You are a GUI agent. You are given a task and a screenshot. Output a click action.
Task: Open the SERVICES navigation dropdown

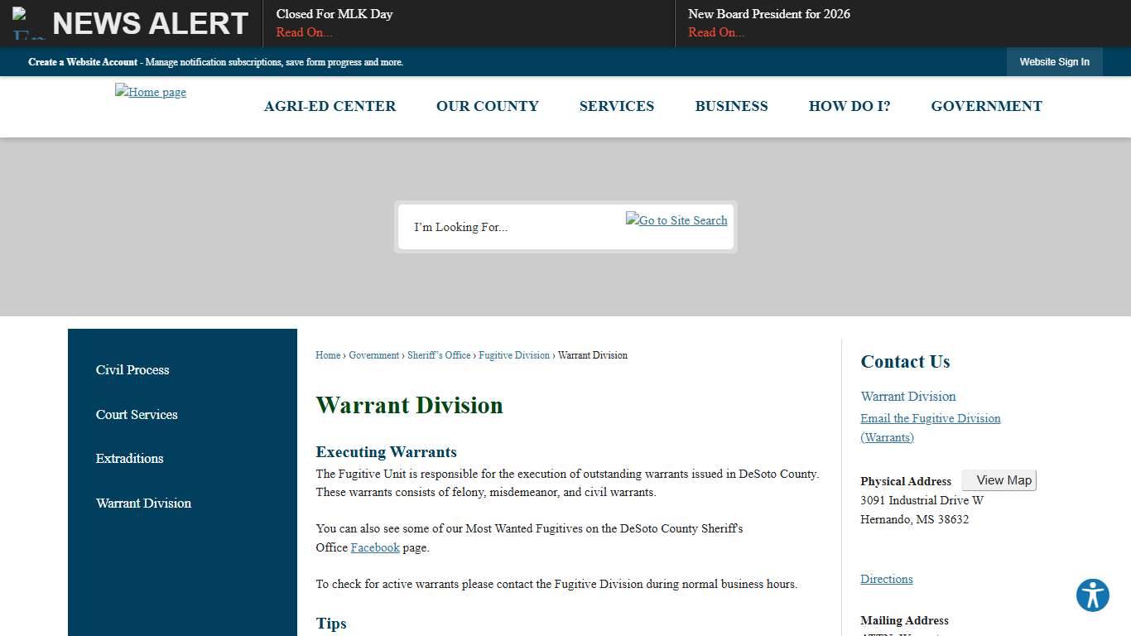[616, 106]
